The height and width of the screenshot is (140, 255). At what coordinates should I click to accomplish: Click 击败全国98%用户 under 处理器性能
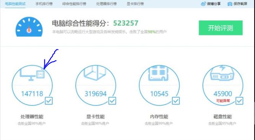(x=32, y=124)
